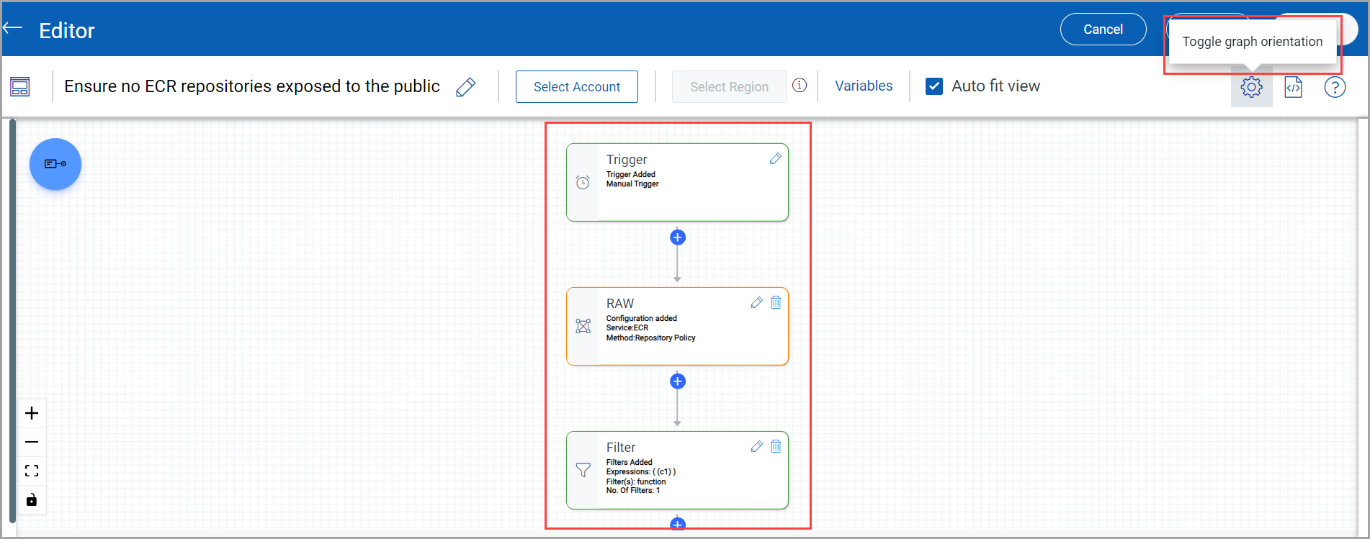Select the Trigger node clock icon

583,183
